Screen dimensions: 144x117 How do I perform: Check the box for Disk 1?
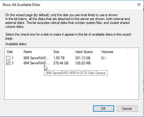8,58
